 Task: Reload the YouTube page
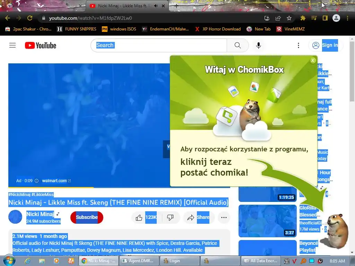click(30, 18)
